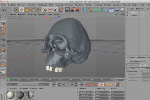Image resolution: width=150 pixels, height=100 pixels.
Task: Add a light object
Action: point(122,10)
